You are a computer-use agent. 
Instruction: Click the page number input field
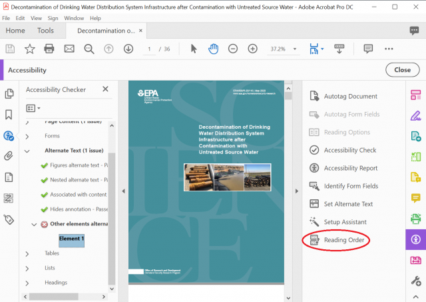[150, 49]
